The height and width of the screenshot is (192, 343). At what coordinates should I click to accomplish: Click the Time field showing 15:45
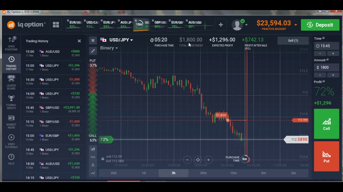pyautogui.click(x=326, y=46)
